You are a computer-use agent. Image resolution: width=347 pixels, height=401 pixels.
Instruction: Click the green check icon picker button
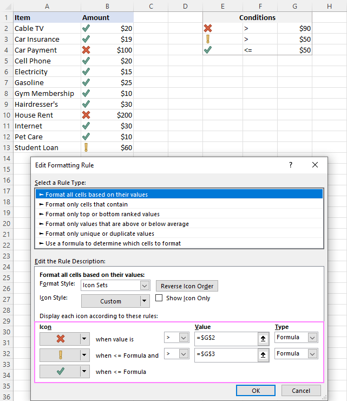[64, 371]
